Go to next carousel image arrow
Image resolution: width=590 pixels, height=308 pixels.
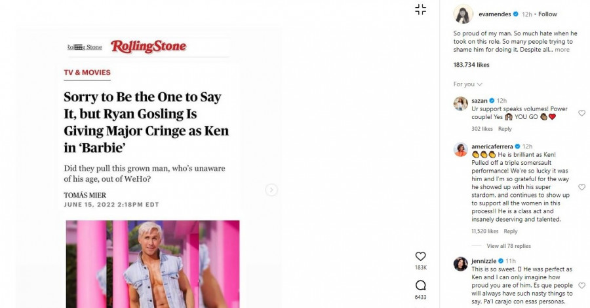point(271,190)
